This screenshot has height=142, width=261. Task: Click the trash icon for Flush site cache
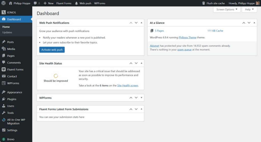point(203,3)
